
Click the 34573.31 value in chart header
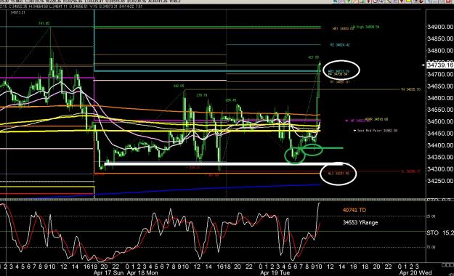click(17, 13)
